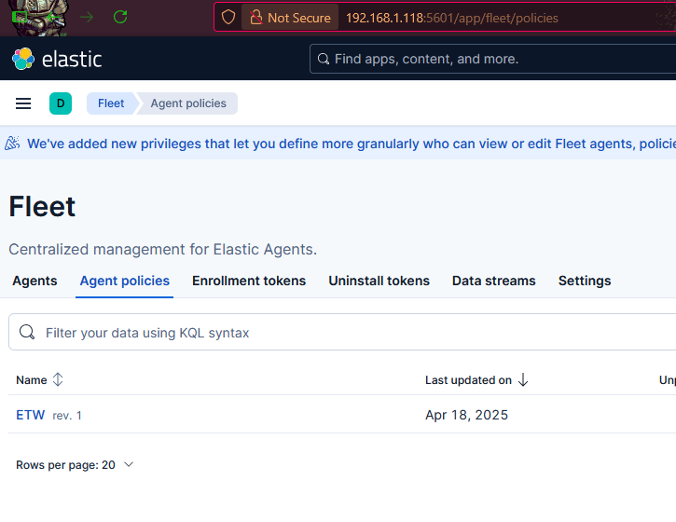Open the ETW agent policy
The height and width of the screenshot is (522, 676).
[x=31, y=415]
